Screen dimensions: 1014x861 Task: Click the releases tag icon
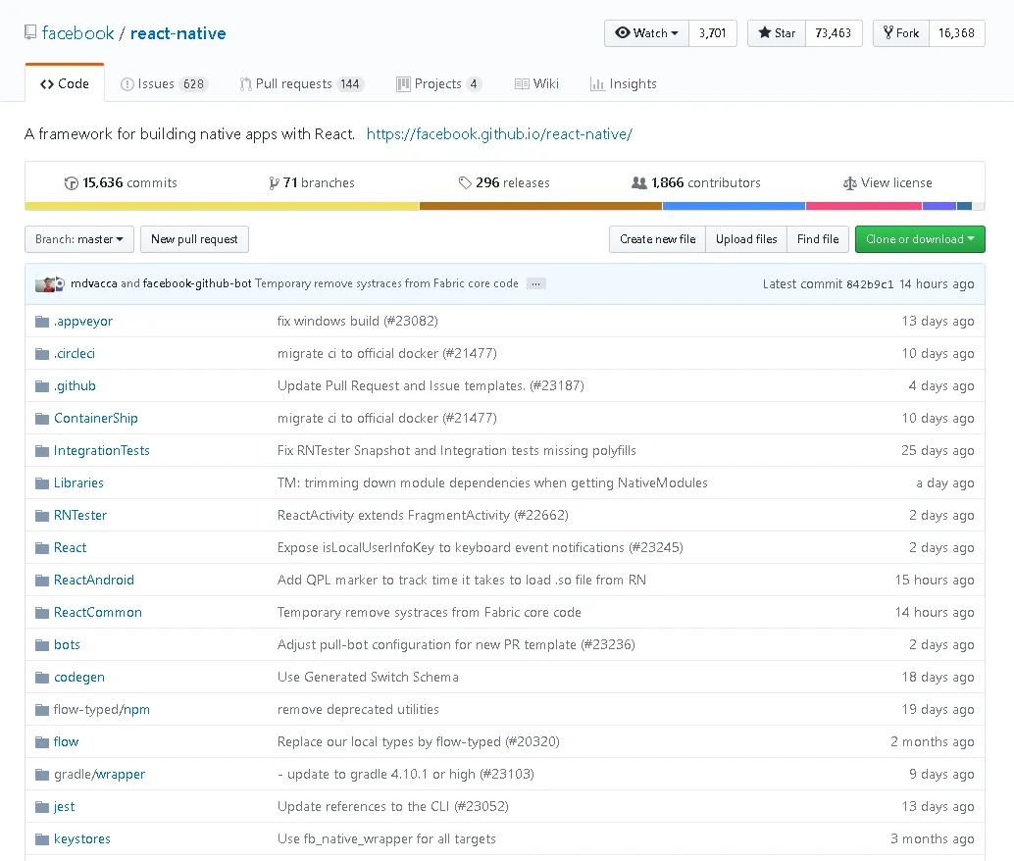coord(465,183)
